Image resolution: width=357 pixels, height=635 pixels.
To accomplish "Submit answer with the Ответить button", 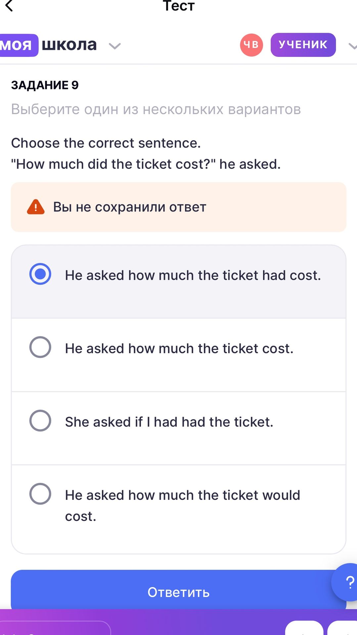I will (x=179, y=590).
